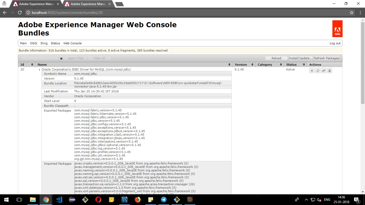Sort bundles by the Version column arrows
365x205 pixels.
pyautogui.click(x=252, y=65)
